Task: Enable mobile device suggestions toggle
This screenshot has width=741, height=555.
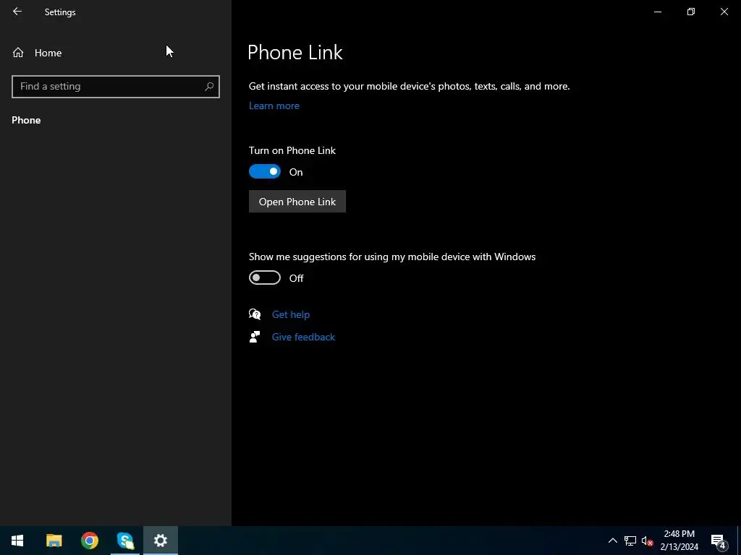Action: [x=265, y=277]
